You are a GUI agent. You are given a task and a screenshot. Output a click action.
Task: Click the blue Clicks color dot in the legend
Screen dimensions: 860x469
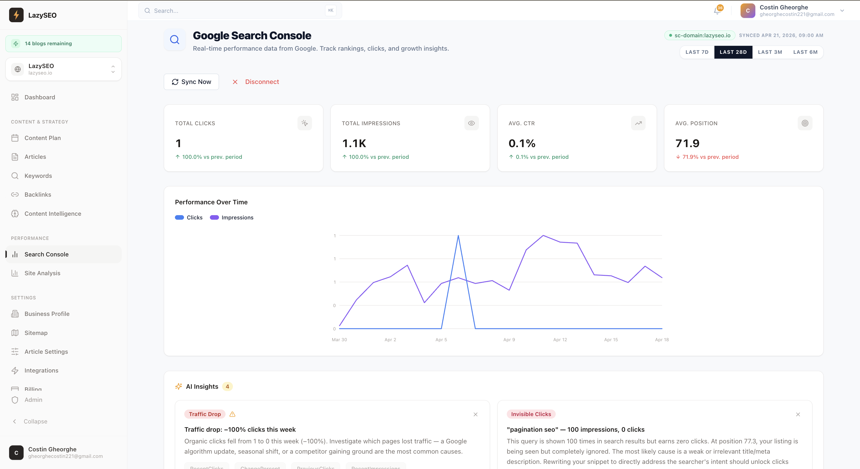179,217
